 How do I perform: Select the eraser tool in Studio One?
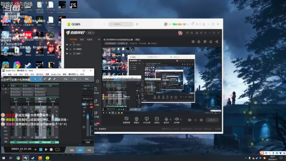[49, 79]
